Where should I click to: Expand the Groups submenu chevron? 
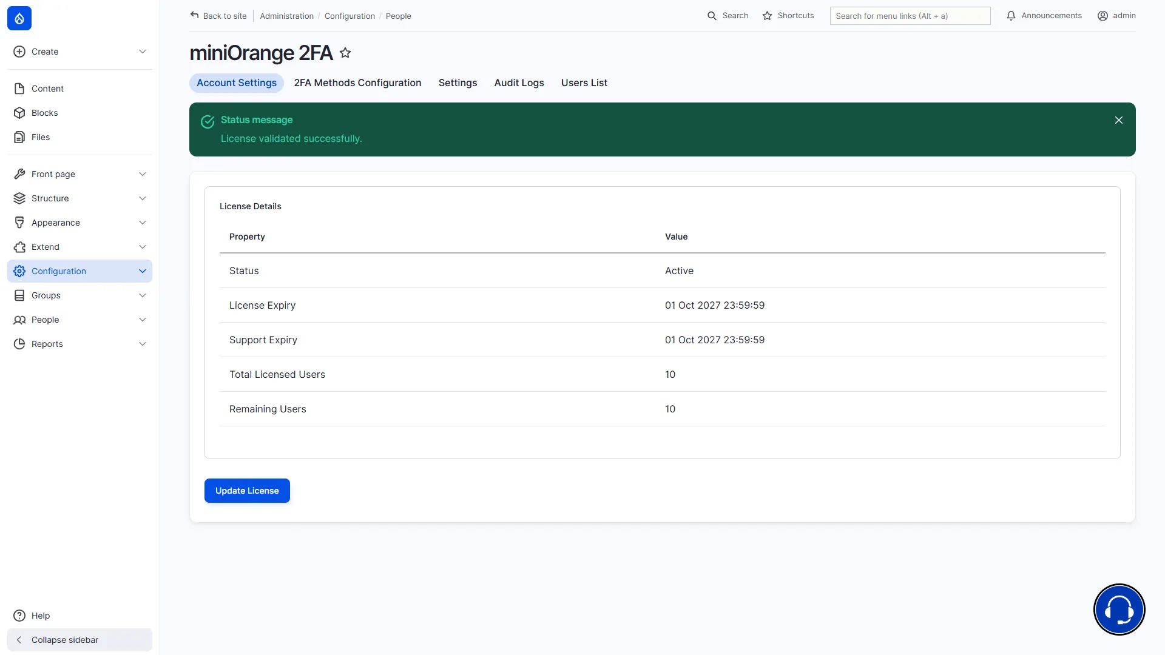[143, 295]
